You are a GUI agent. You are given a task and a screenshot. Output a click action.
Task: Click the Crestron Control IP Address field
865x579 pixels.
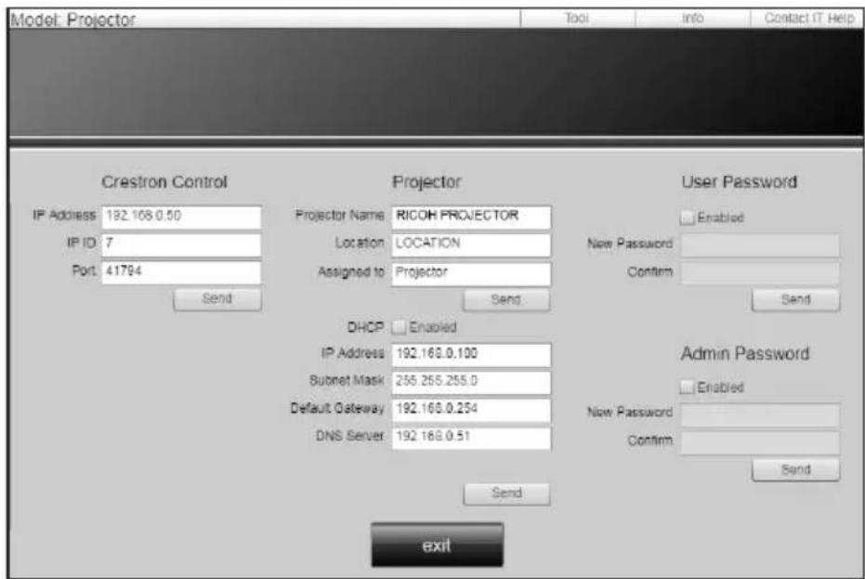pyautogui.click(x=181, y=217)
